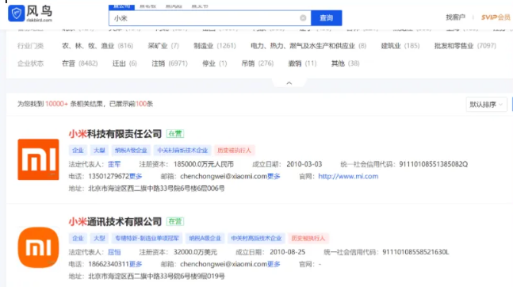This screenshot has width=513, height=287.
Task: Click 历史被执行人 tag under 小米通讯技术有限公司
Action: point(308,238)
